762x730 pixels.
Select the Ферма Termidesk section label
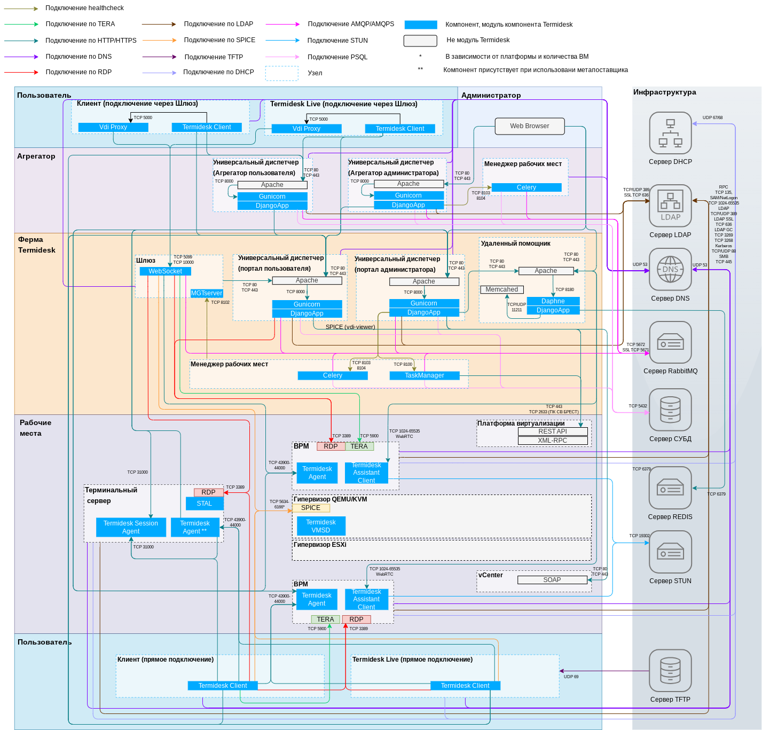click(x=37, y=245)
